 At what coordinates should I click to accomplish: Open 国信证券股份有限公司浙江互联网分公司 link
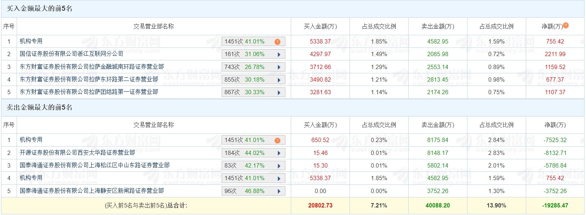tap(71, 54)
